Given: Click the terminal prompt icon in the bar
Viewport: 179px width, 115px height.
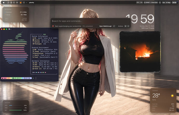Looking at the screenshot, I should [11, 3].
